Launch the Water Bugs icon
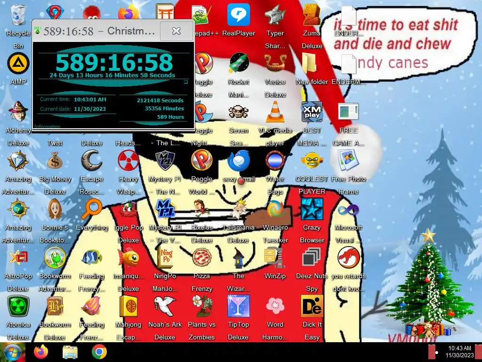This screenshot has height=362, width=482. 275,160
